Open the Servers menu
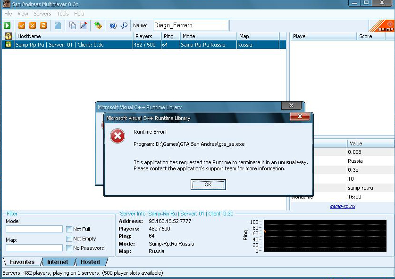The width and height of the screenshot is (395, 279). pos(42,14)
